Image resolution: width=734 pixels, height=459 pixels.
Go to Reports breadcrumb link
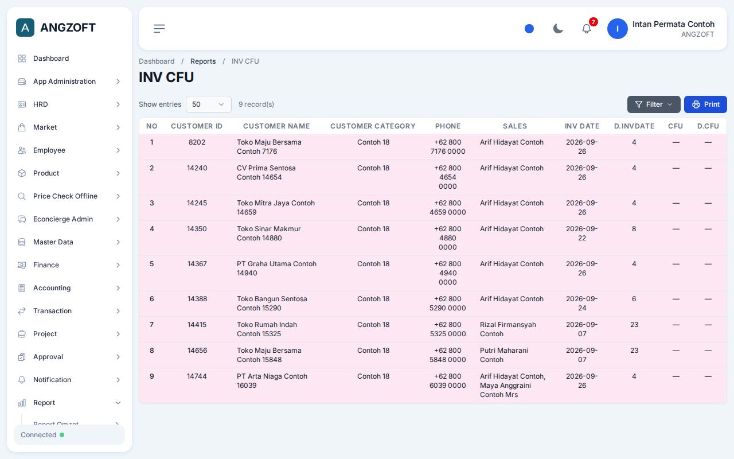coord(203,61)
